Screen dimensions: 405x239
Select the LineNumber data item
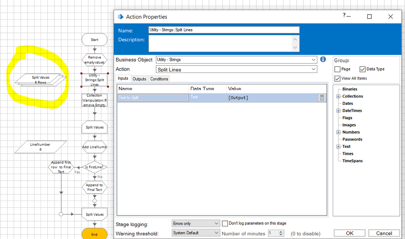point(41,147)
